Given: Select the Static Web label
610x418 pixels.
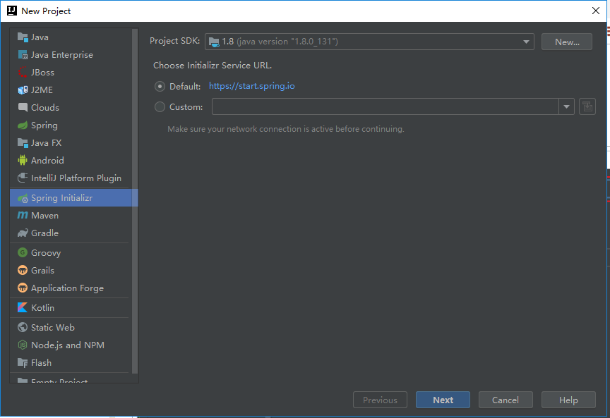Looking at the screenshot, I should pos(53,328).
